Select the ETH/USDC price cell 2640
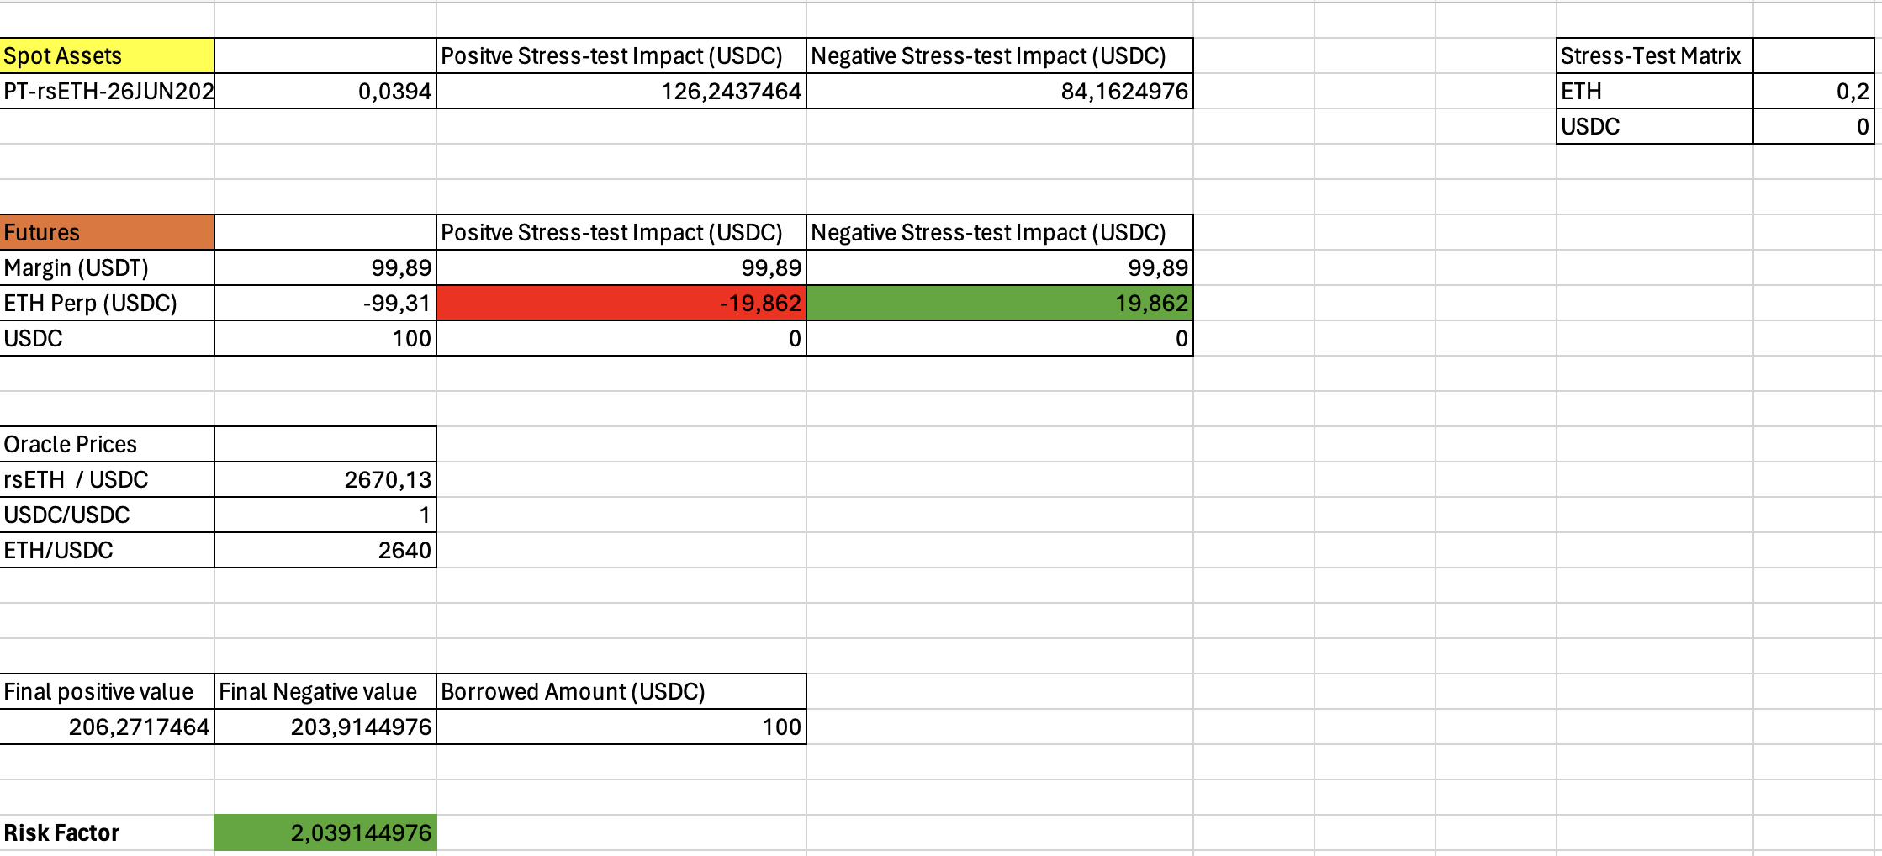1882x856 pixels. (x=325, y=550)
